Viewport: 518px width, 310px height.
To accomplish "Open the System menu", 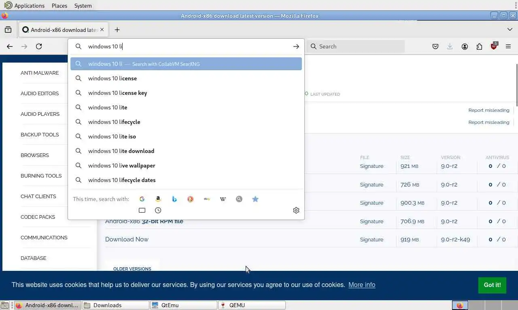I will click(83, 6).
